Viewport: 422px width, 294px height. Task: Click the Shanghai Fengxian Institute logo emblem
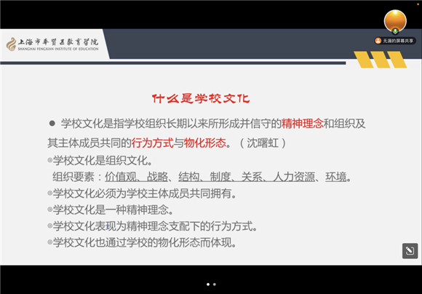(12, 44)
